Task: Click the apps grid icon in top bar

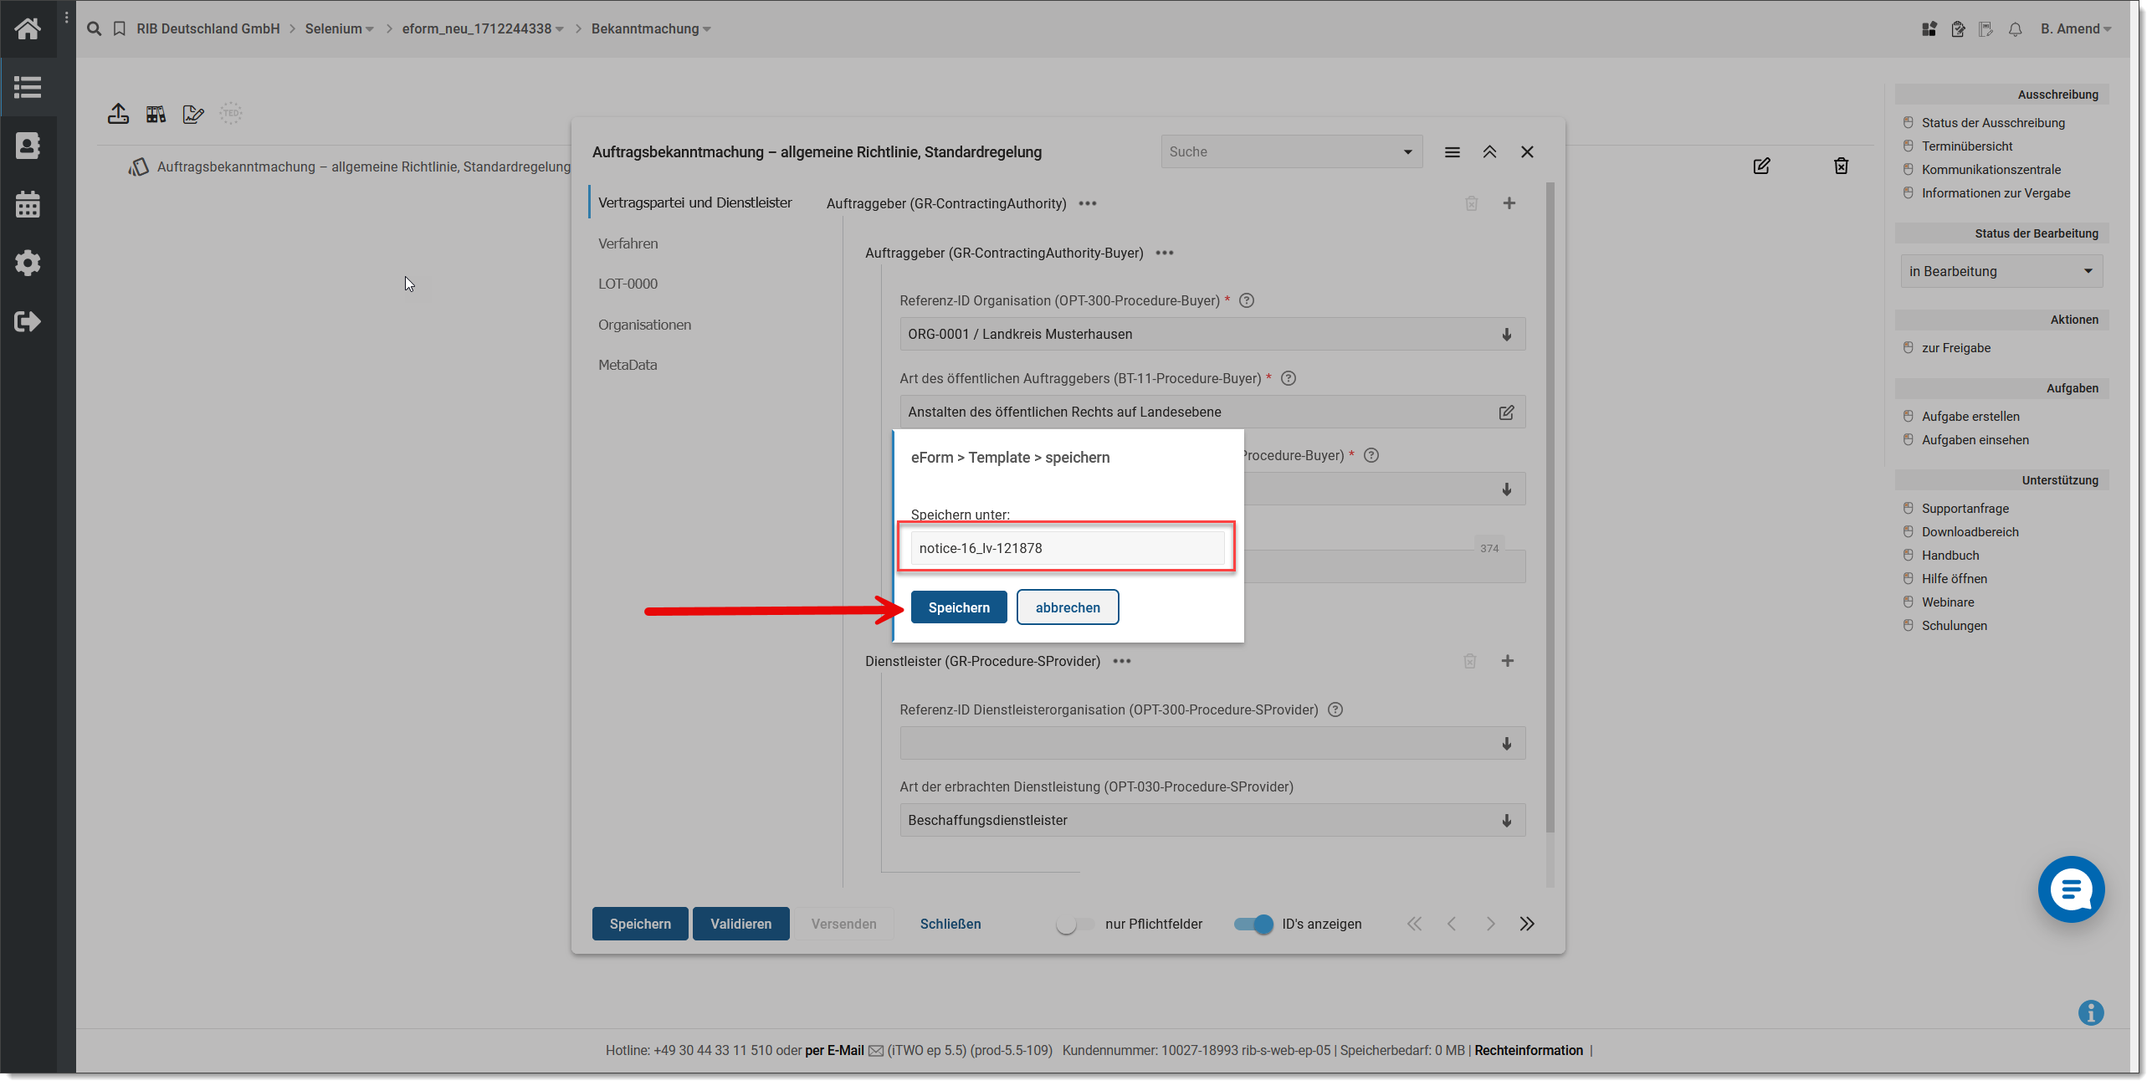Action: [x=1929, y=29]
